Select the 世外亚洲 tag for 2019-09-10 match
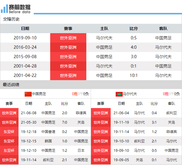The width and height of the screenshot is (182, 165). tap(68, 38)
